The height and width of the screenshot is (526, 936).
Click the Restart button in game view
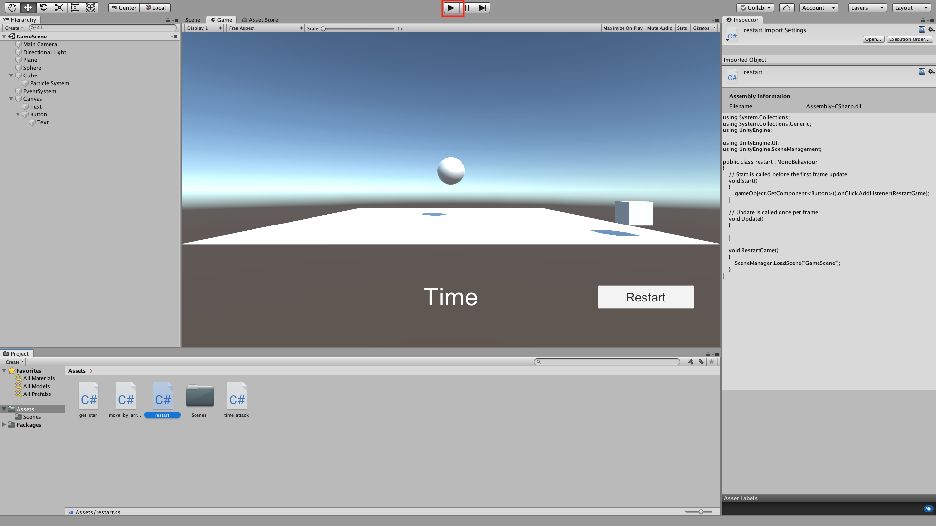(645, 297)
